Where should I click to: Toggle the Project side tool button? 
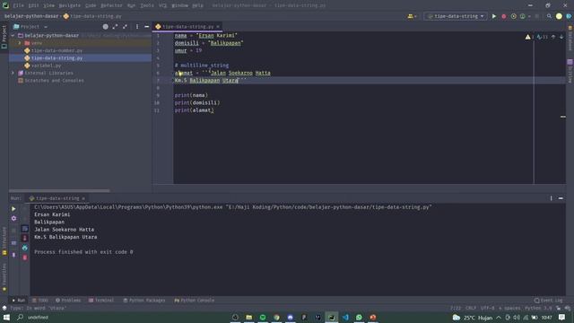click(4, 37)
